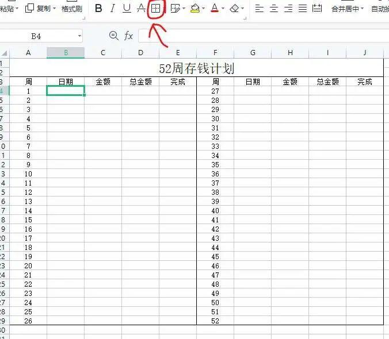Click into the formula bar input
Screen dimensions: 389x339
click(264, 36)
